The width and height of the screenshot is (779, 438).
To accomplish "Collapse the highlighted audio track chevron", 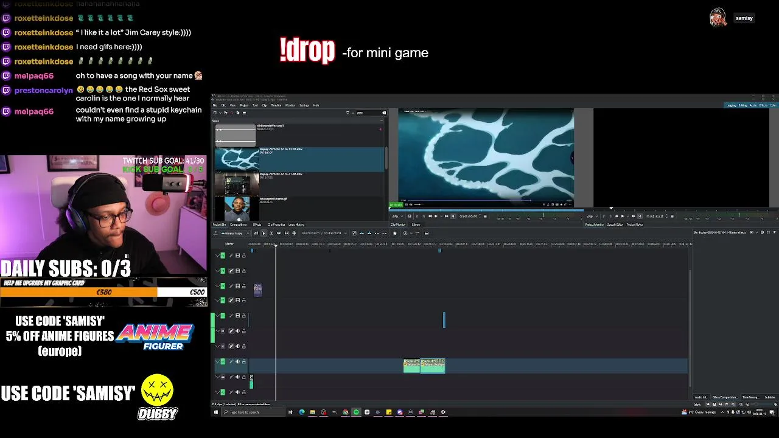I will (x=217, y=361).
